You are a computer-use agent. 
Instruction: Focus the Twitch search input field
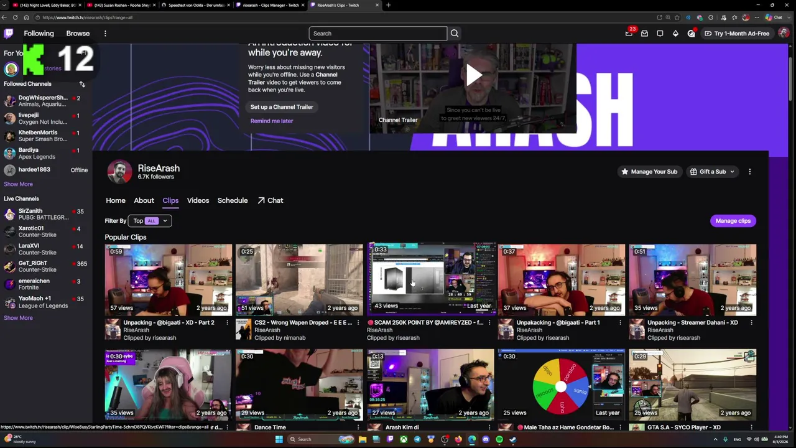point(377,34)
